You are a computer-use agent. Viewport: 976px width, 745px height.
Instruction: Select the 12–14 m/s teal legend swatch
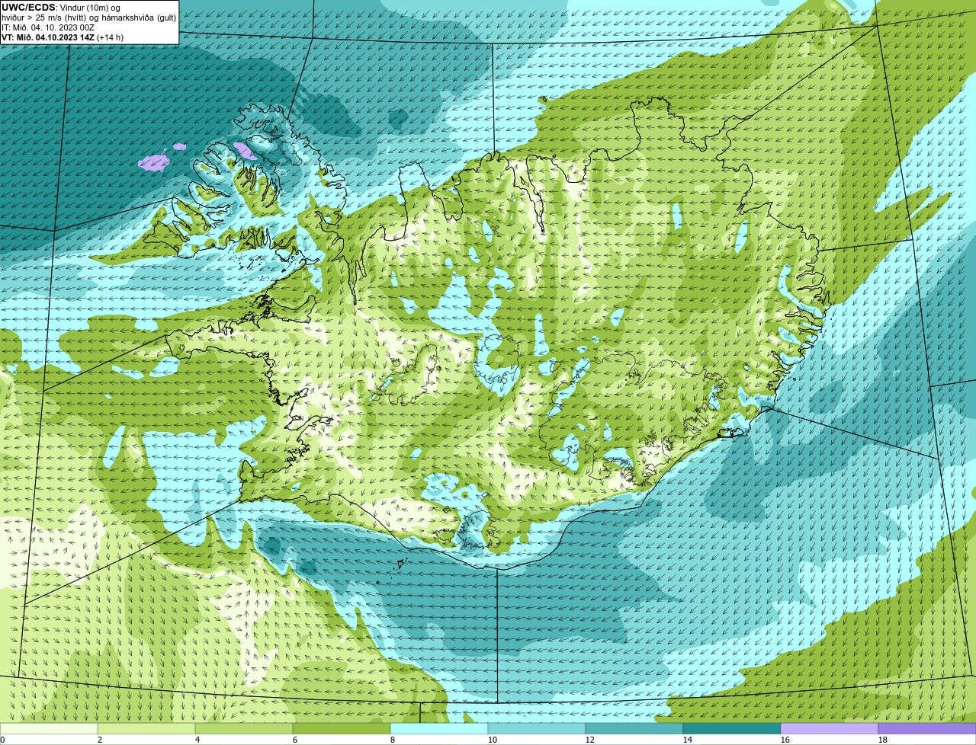[x=634, y=728]
